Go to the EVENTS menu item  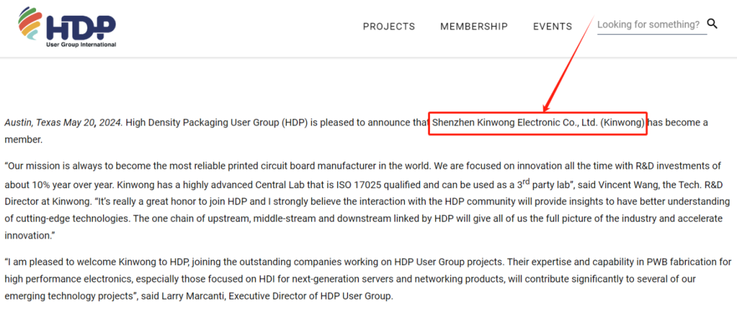click(x=552, y=27)
